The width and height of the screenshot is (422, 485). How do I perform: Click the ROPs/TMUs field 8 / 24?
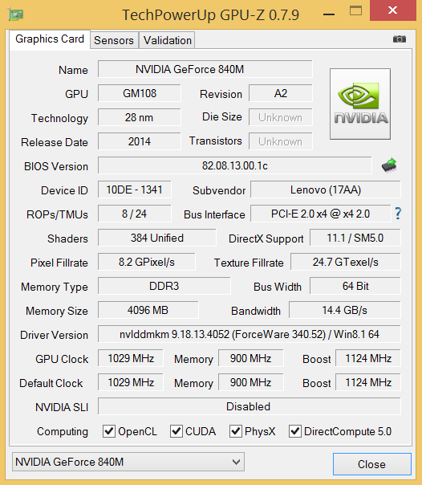[x=135, y=214]
